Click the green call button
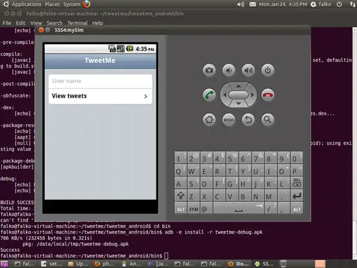 coord(209,95)
